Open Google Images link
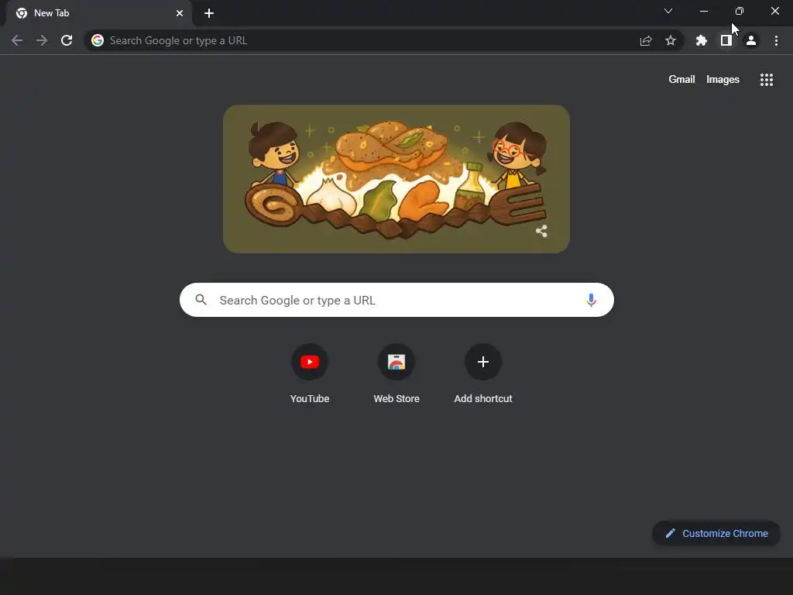Viewport: 793px width, 595px height. click(x=723, y=80)
